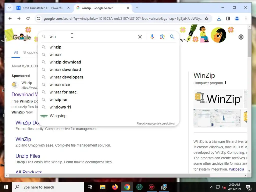
Task: Open the network status tray icon
Action: tap(218, 187)
